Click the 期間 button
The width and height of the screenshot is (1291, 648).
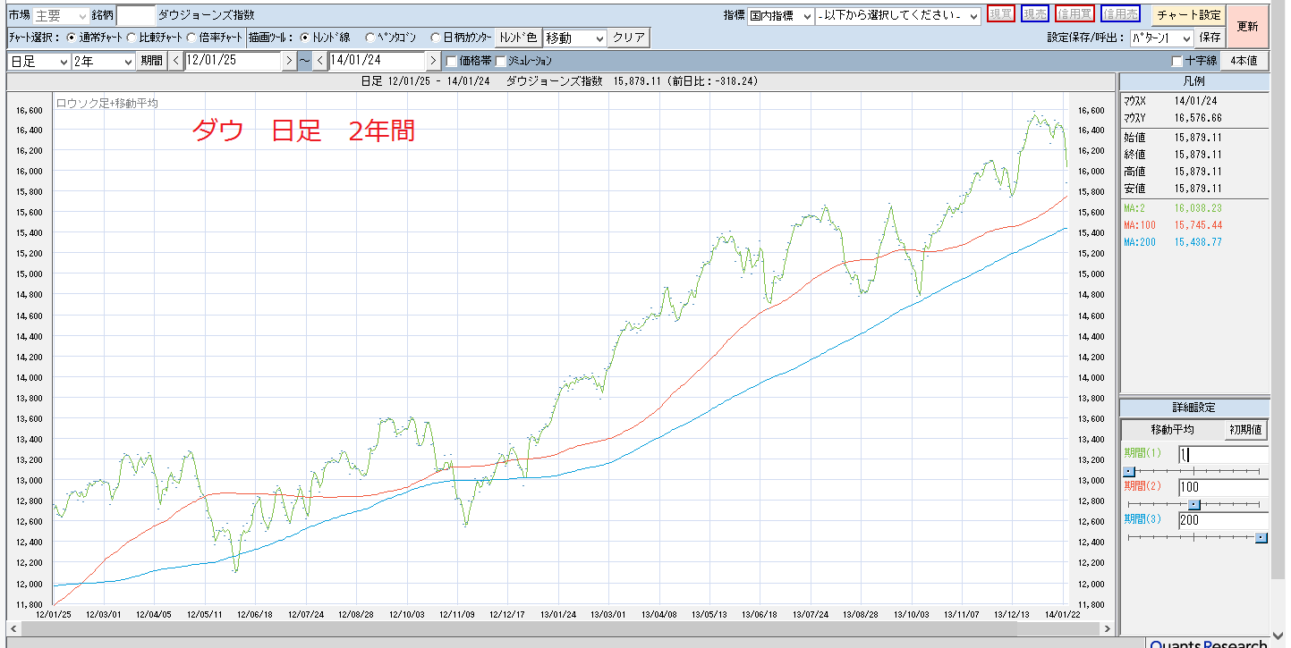coord(151,61)
